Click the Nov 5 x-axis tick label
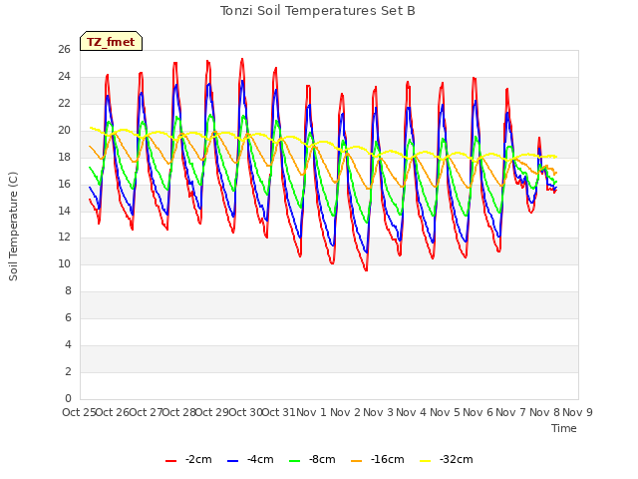This screenshot has width=638, height=479. point(445,412)
